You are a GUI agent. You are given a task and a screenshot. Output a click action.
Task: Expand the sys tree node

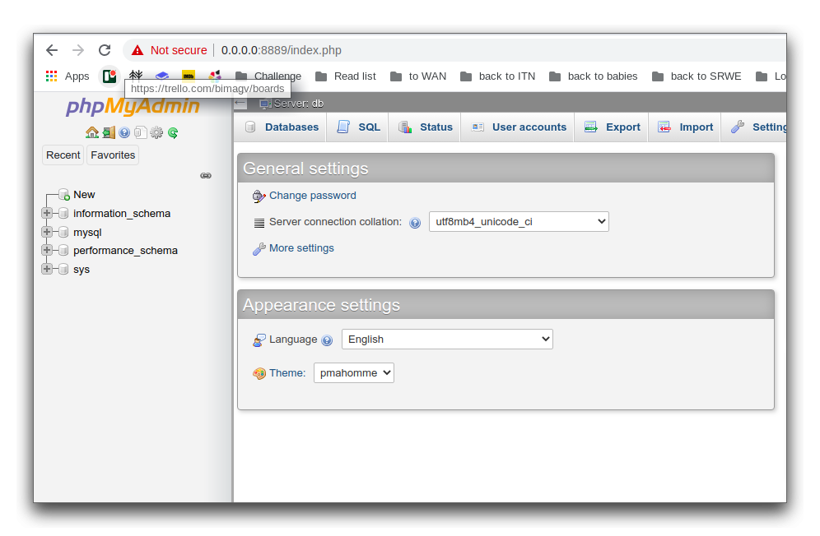click(47, 269)
